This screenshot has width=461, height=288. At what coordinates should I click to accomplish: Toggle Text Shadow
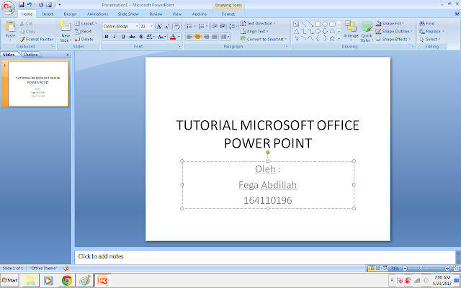[141, 37]
